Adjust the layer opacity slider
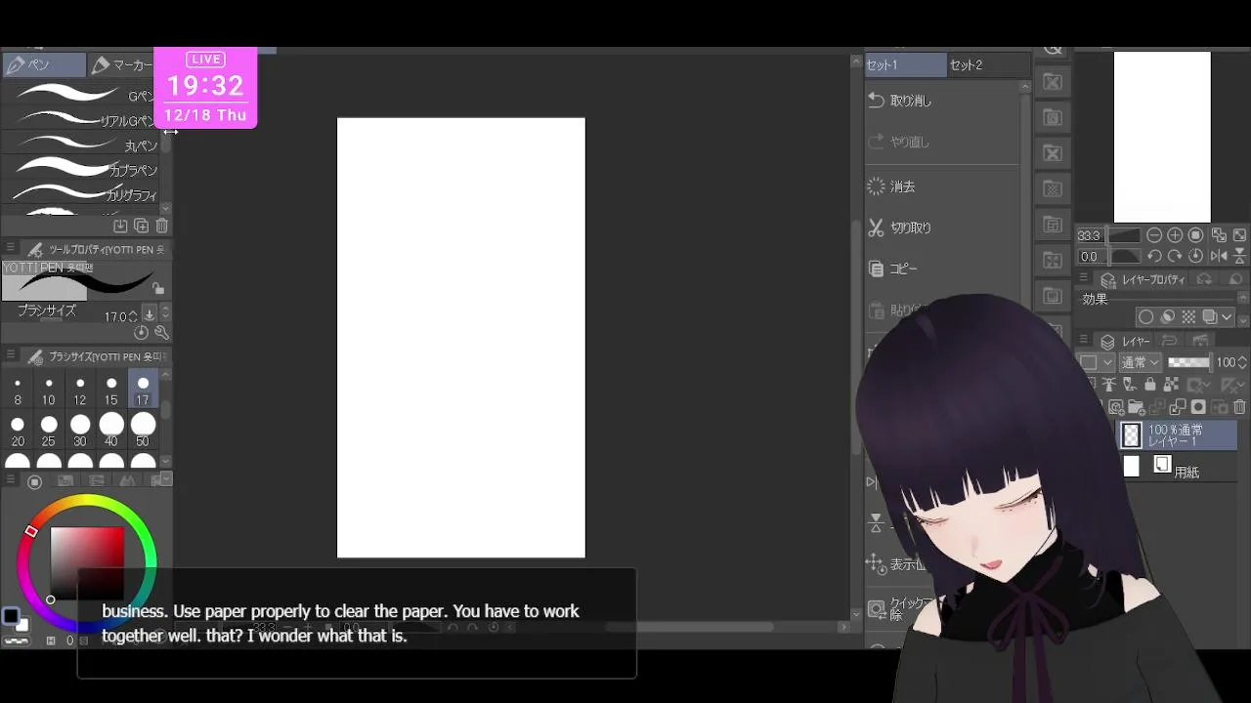Image resolution: width=1251 pixels, height=703 pixels. (1188, 362)
